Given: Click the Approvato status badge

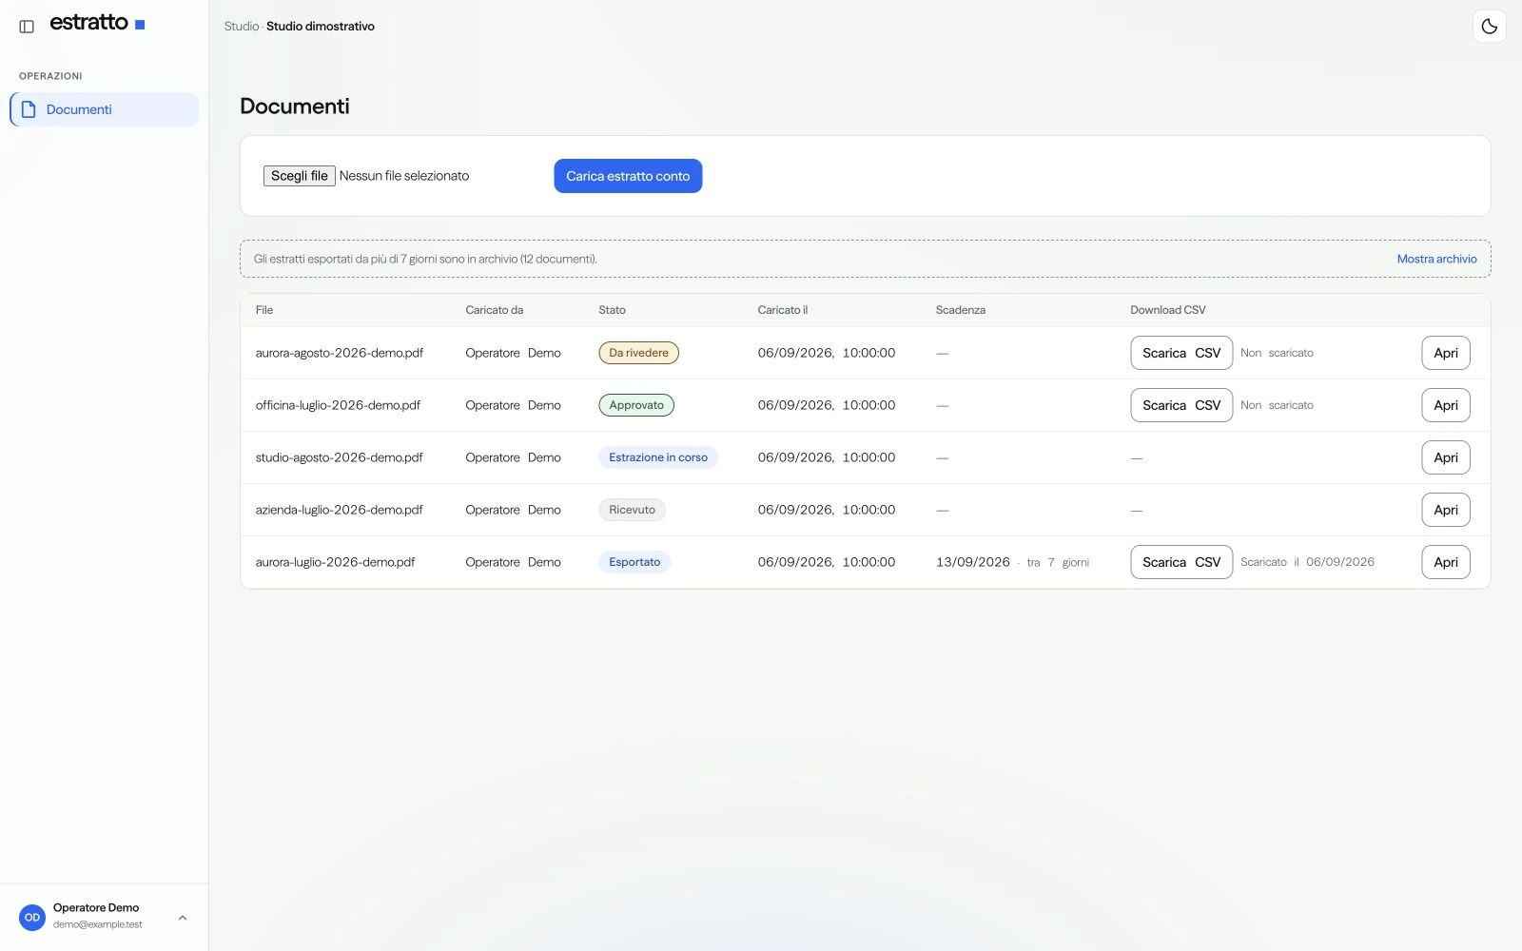Looking at the screenshot, I should (x=636, y=405).
